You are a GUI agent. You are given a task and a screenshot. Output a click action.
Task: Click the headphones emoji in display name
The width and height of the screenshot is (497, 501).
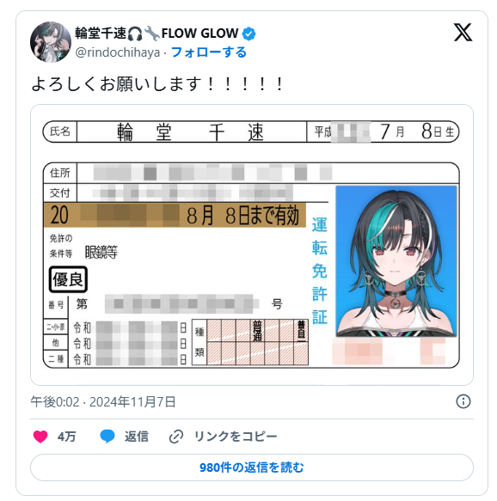coord(135,34)
